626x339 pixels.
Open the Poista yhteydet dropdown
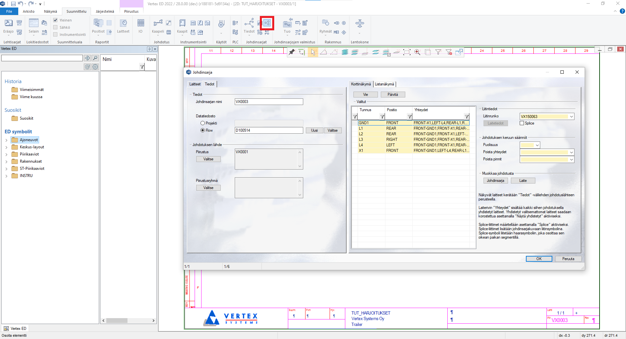[x=571, y=152]
